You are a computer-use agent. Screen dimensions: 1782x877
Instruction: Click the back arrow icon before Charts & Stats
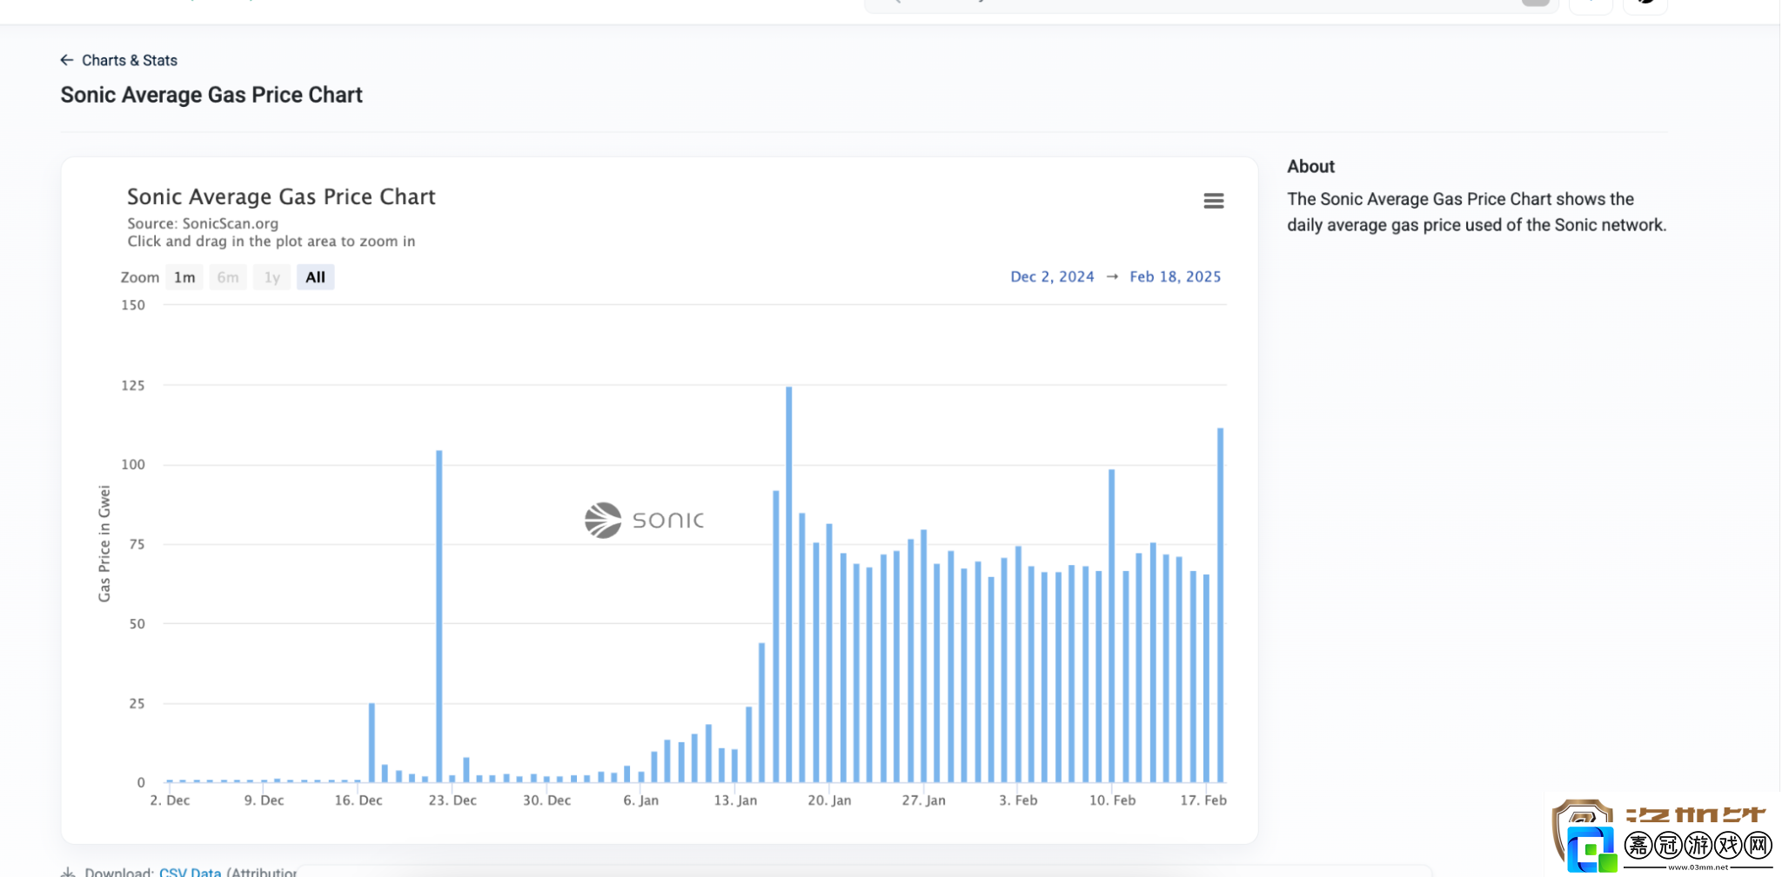click(67, 60)
